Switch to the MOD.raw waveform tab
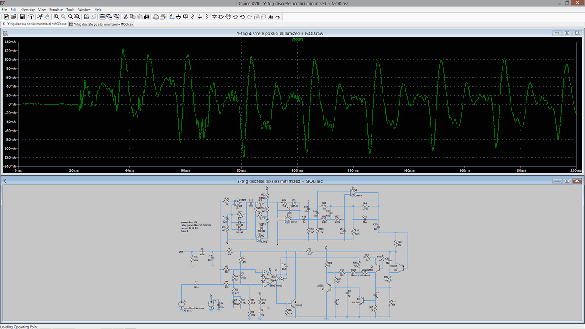This screenshot has width=585, height=329. [101, 24]
